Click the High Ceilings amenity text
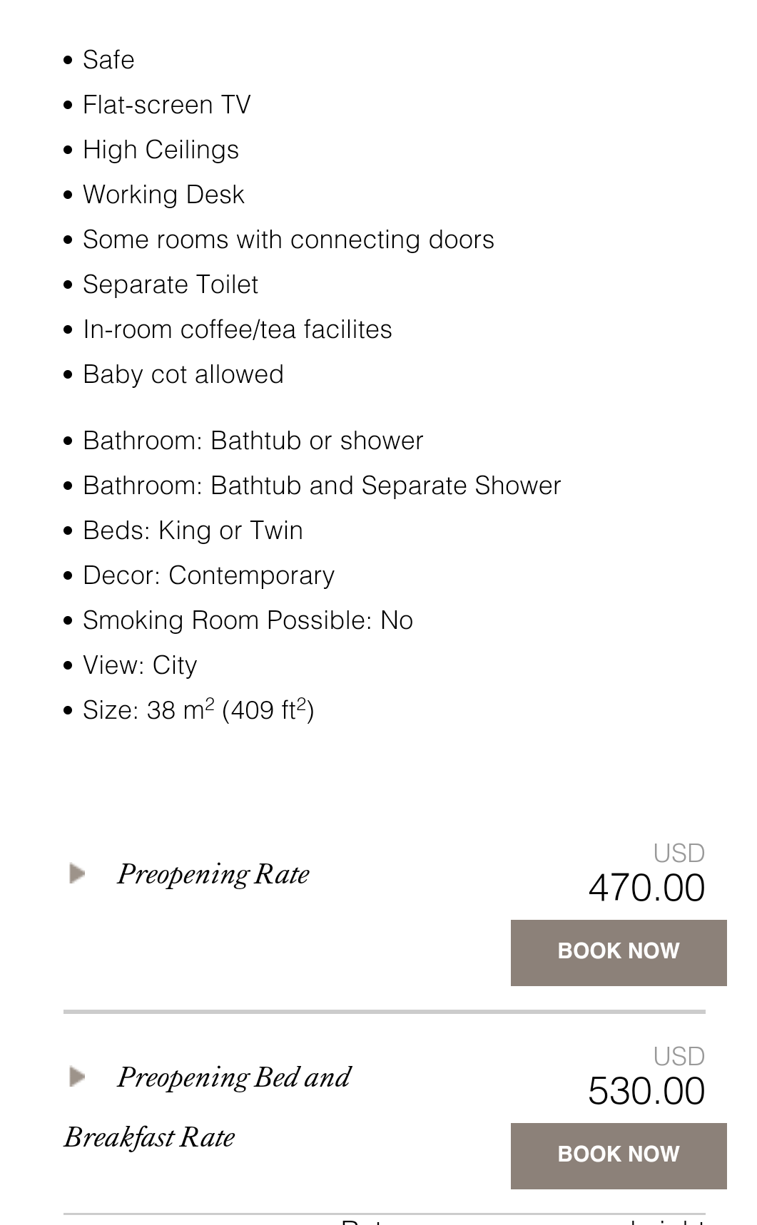Viewport: 757px width, 1225px height. click(x=161, y=150)
